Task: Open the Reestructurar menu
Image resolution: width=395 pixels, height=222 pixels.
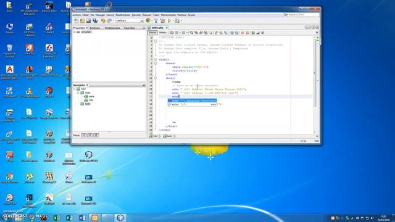Action: (x=123, y=15)
